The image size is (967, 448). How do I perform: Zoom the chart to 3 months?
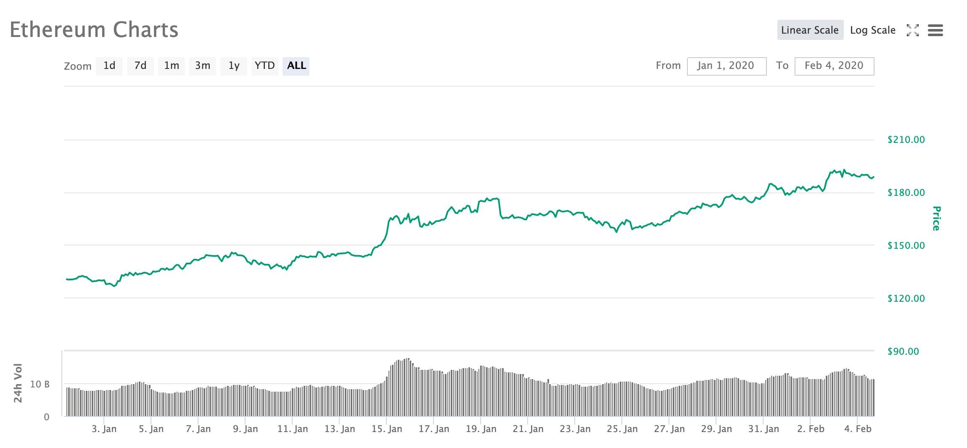[202, 66]
